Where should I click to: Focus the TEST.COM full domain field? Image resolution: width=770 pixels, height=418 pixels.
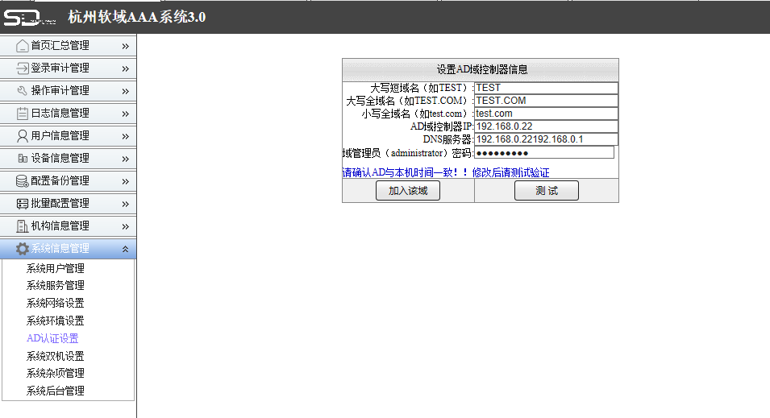546,101
